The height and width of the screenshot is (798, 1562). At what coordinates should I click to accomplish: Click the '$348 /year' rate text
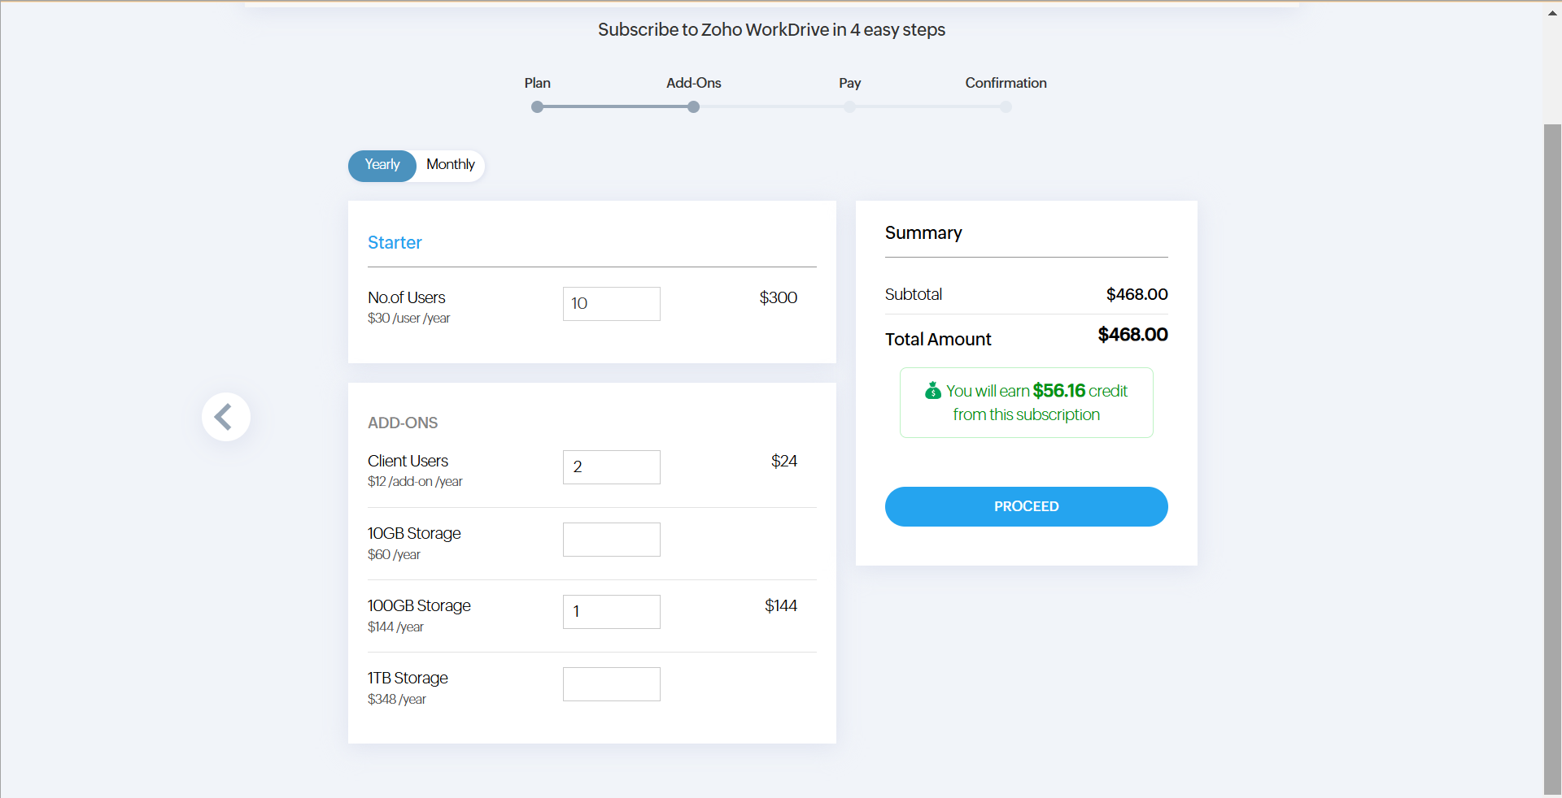[397, 700]
